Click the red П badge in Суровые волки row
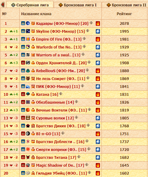 [23, 118]
